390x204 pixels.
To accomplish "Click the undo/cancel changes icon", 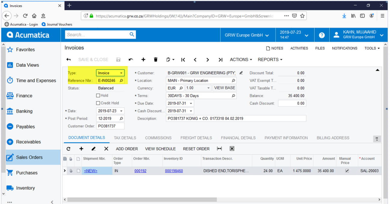I will coord(131,59).
